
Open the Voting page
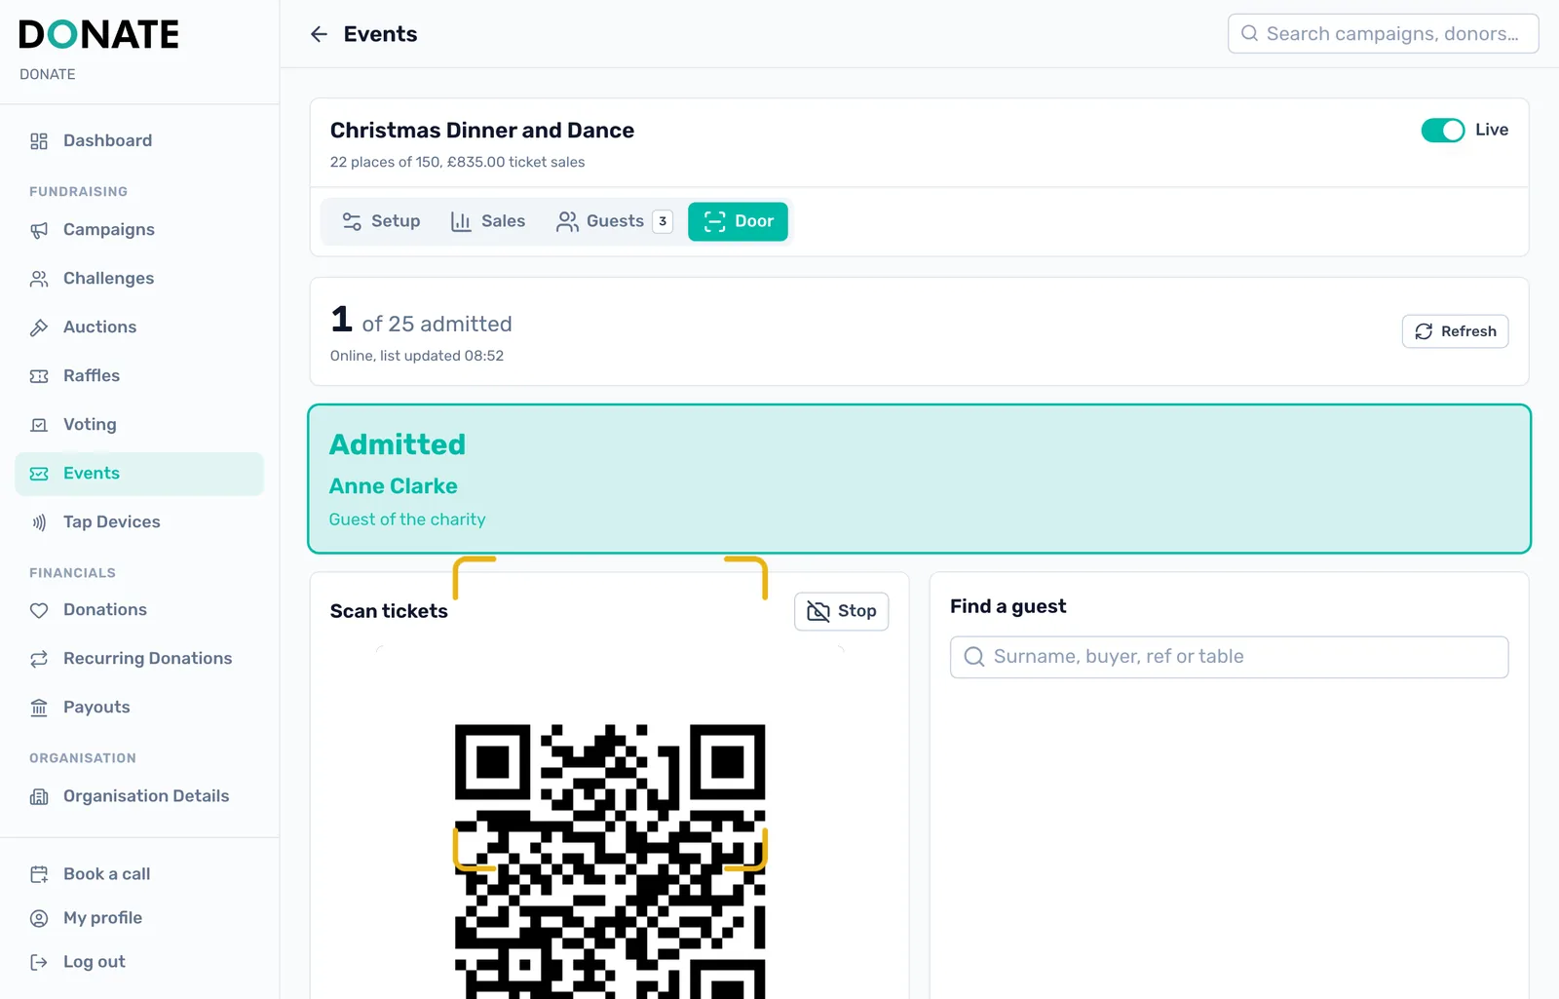pyautogui.click(x=139, y=425)
